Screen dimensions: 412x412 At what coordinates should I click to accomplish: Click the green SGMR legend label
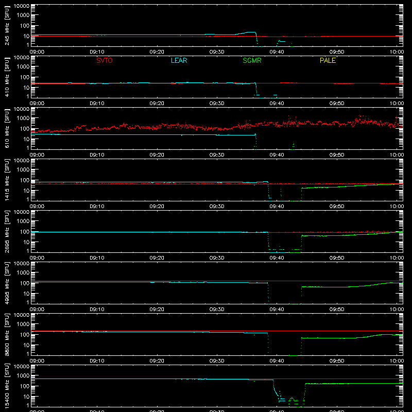pyautogui.click(x=252, y=60)
